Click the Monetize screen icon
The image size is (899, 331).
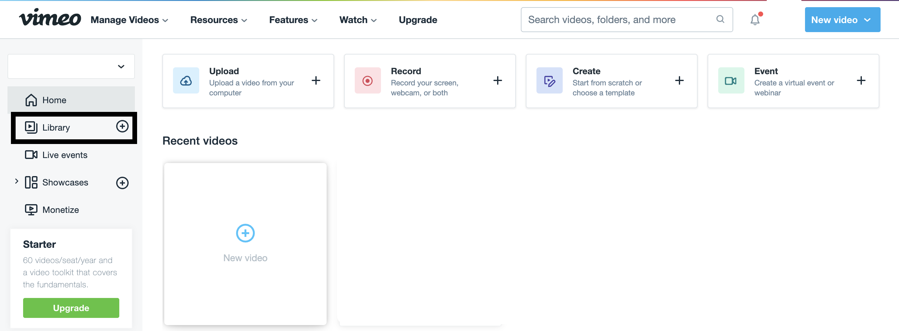pyautogui.click(x=31, y=210)
